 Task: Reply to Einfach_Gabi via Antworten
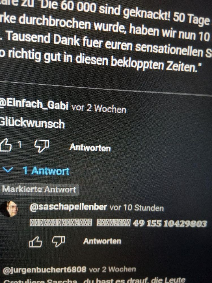tap(90, 148)
